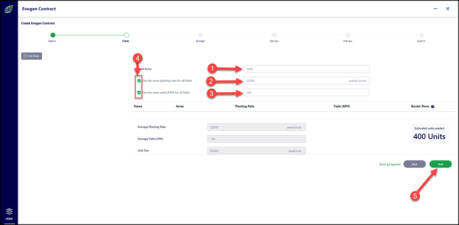The image size is (459, 225).
Task: Click the Back button
Action: tap(415, 164)
